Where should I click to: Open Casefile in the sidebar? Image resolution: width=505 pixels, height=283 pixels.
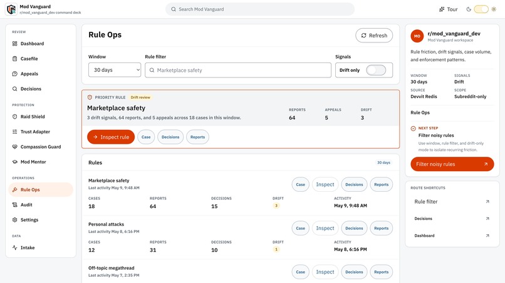point(41,59)
